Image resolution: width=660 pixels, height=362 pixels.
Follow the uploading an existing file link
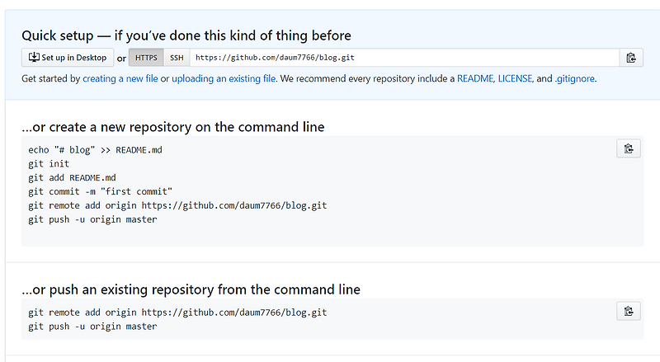coord(224,78)
